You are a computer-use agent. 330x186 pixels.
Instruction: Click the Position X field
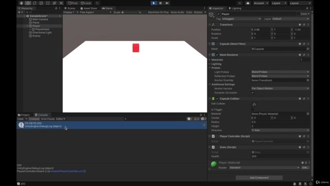pyautogui.click(x=261, y=30)
